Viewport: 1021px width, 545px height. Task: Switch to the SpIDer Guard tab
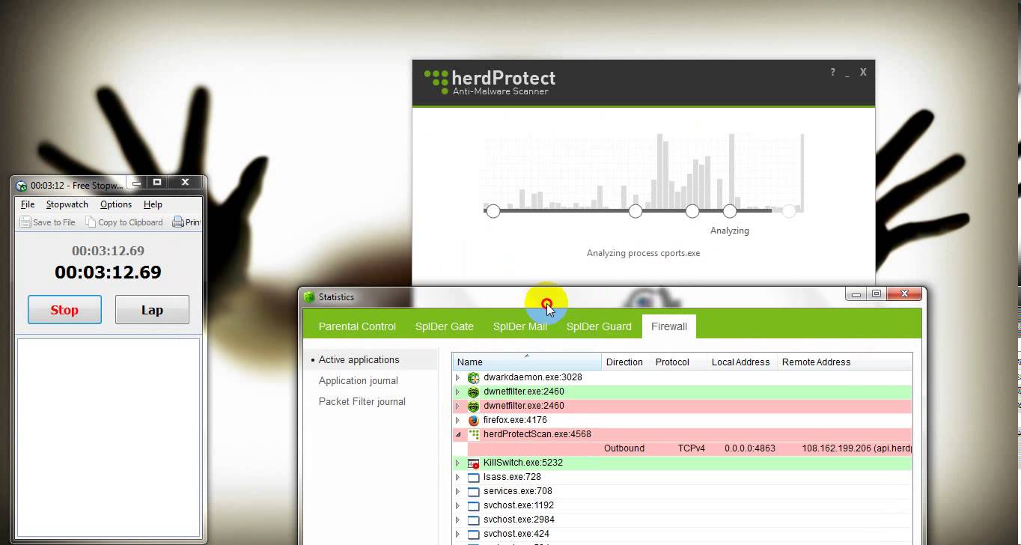click(599, 326)
